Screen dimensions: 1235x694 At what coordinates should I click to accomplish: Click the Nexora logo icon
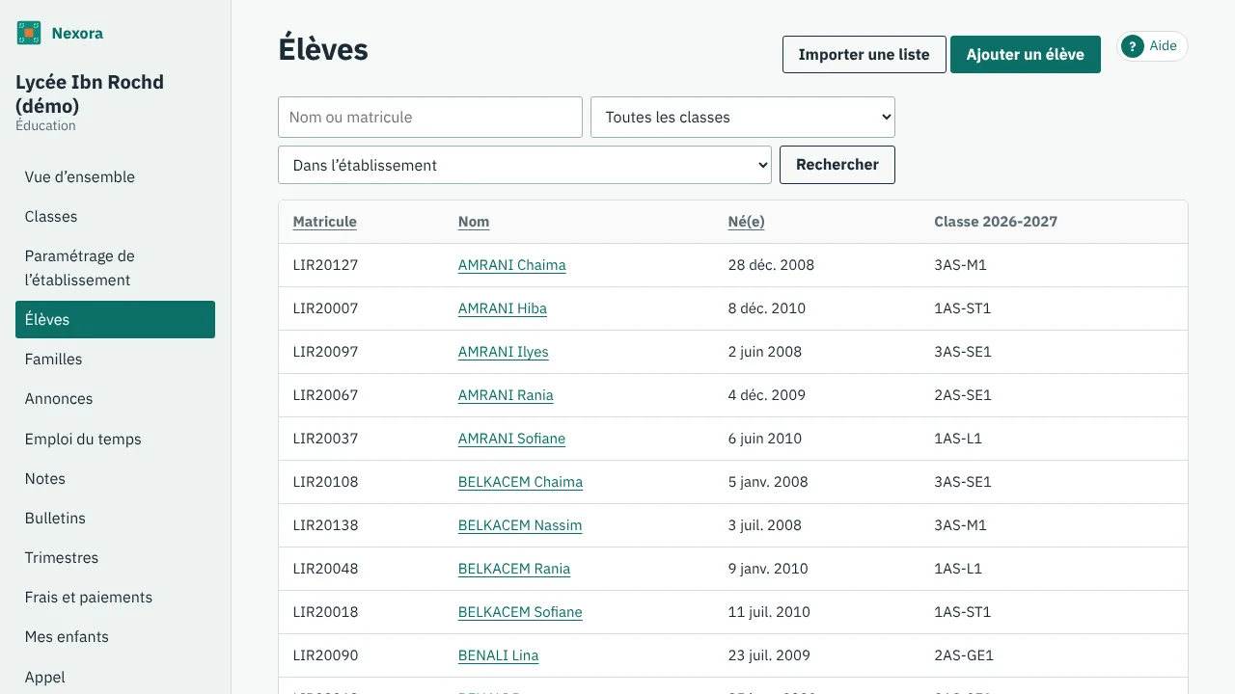pyautogui.click(x=29, y=34)
